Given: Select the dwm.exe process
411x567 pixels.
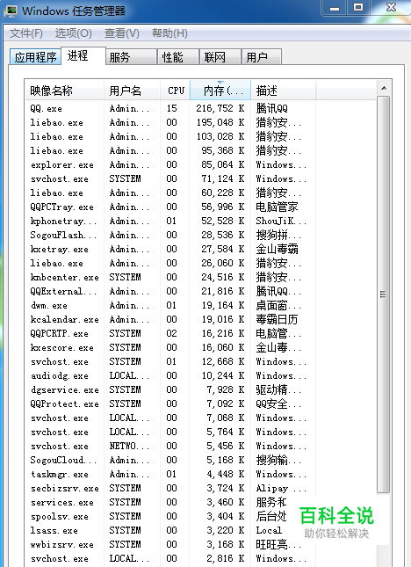Looking at the screenshot, I should pyautogui.click(x=171, y=306).
